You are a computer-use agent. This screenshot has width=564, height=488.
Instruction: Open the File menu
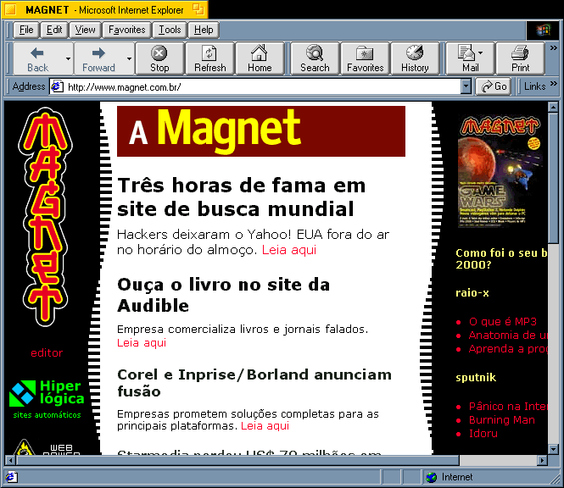click(x=26, y=30)
